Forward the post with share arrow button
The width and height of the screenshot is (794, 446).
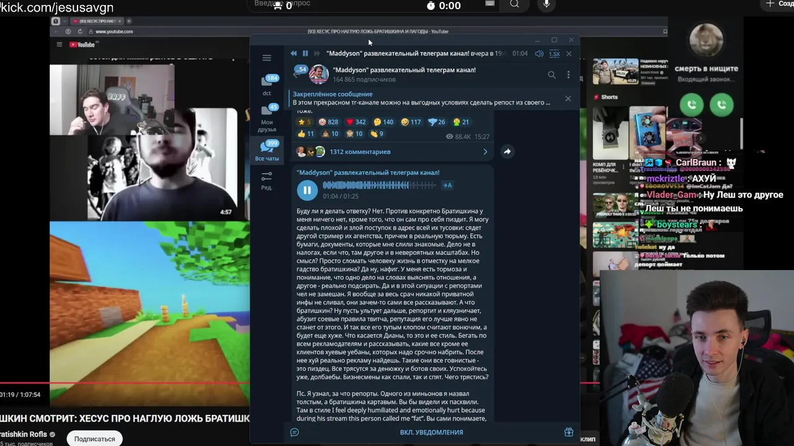click(507, 152)
